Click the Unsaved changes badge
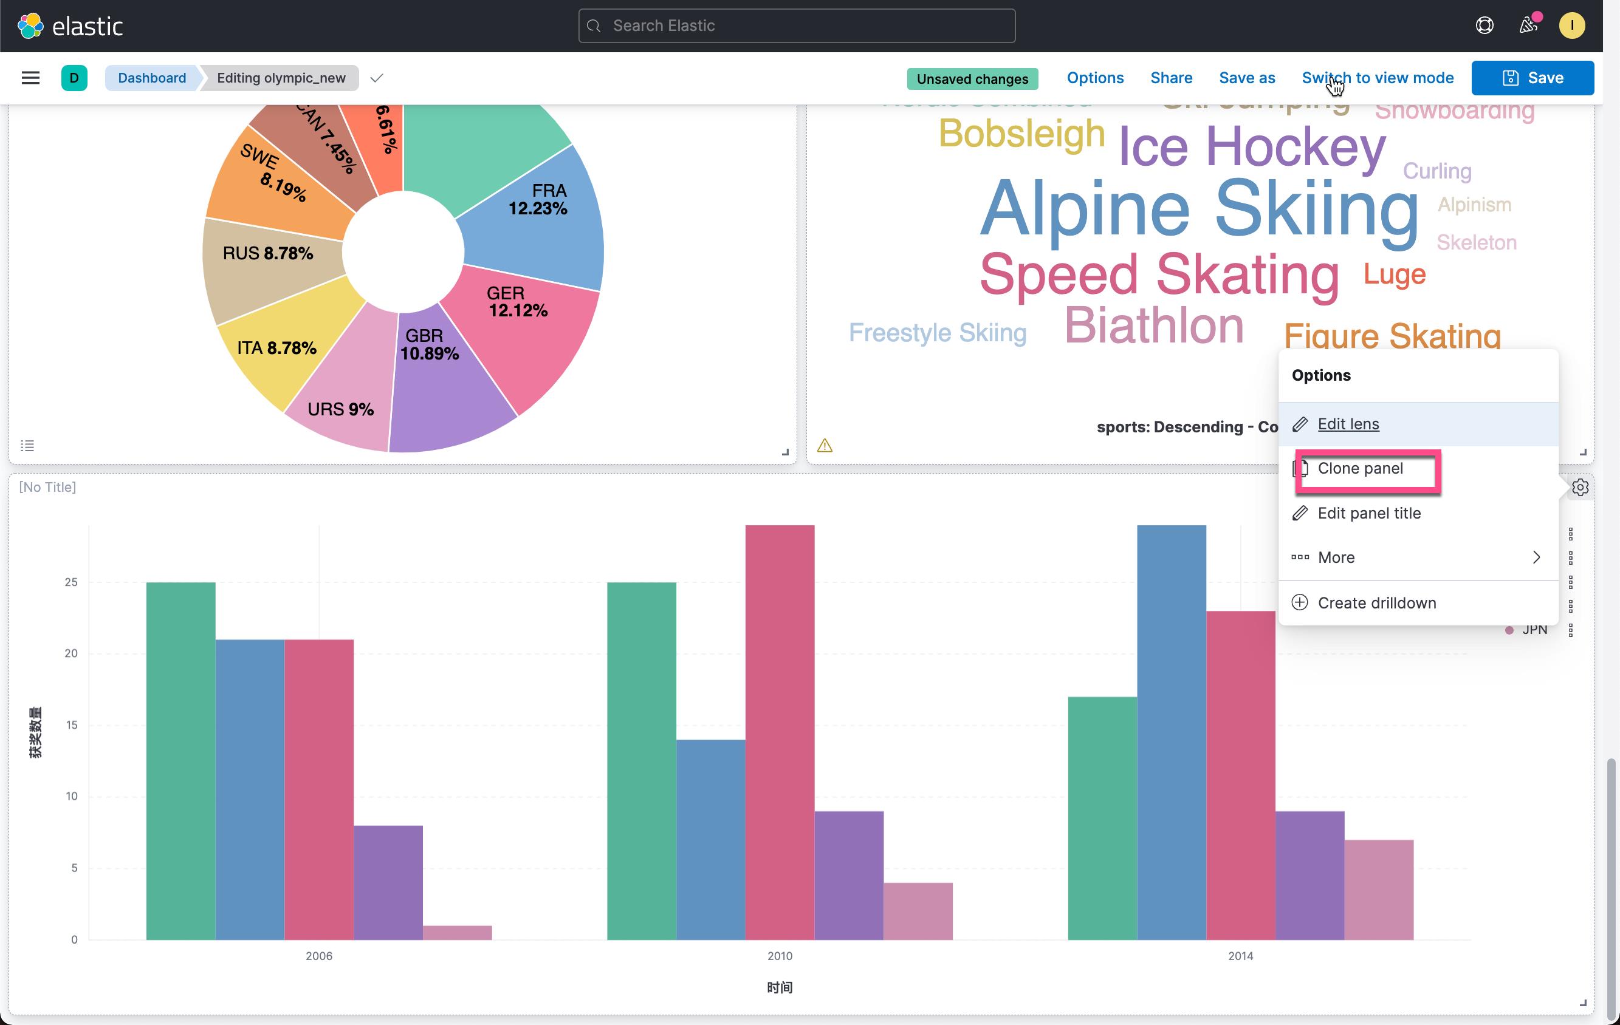 click(972, 79)
